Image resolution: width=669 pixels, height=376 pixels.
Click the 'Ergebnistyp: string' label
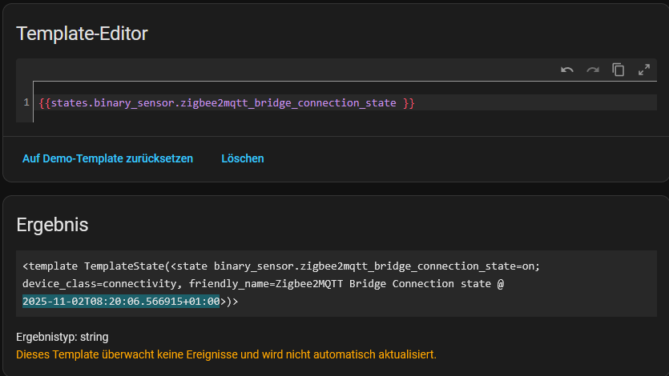62,337
